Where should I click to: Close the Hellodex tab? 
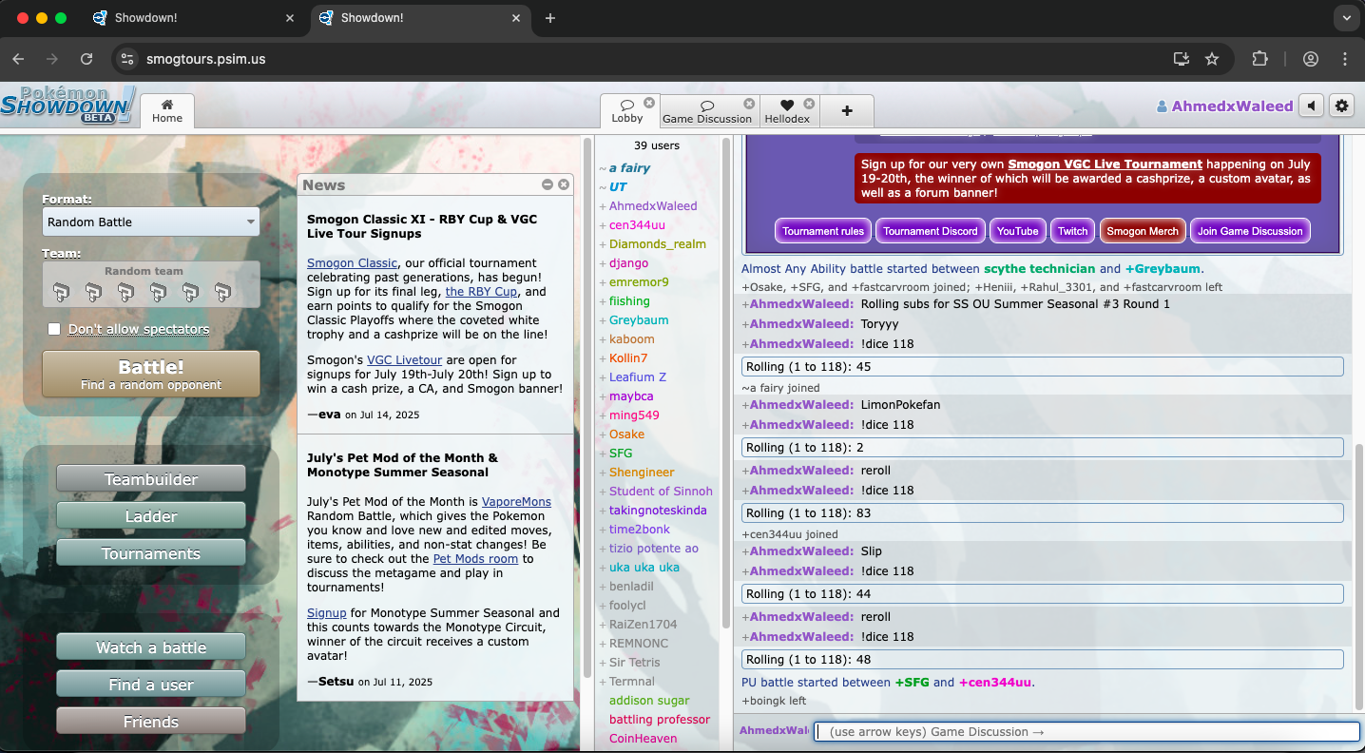[x=809, y=104]
